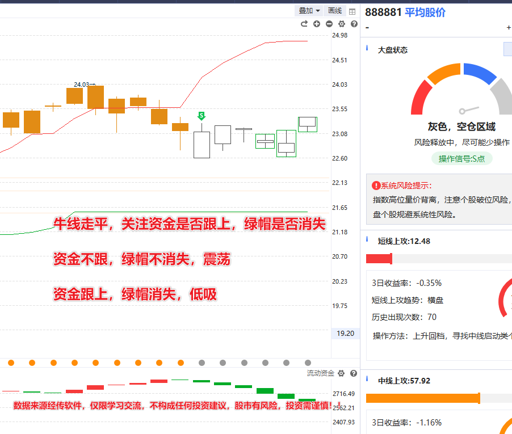
Task: Click the minus sign under stock code
Action: coord(367,27)
